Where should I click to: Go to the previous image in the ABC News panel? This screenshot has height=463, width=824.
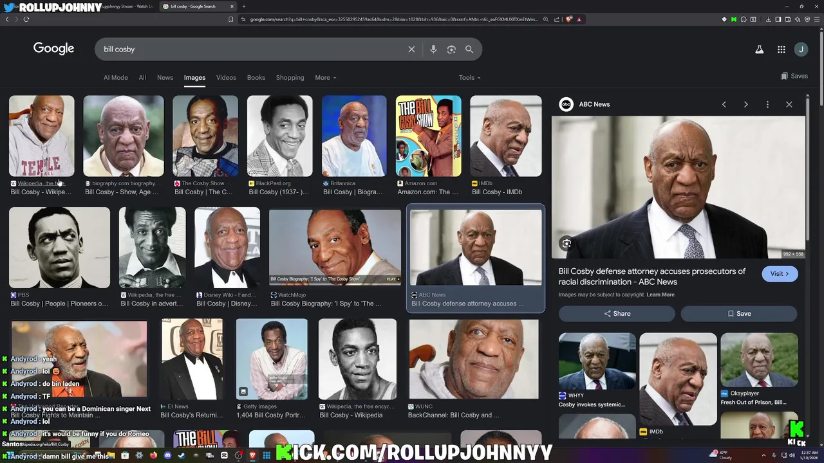724,104
